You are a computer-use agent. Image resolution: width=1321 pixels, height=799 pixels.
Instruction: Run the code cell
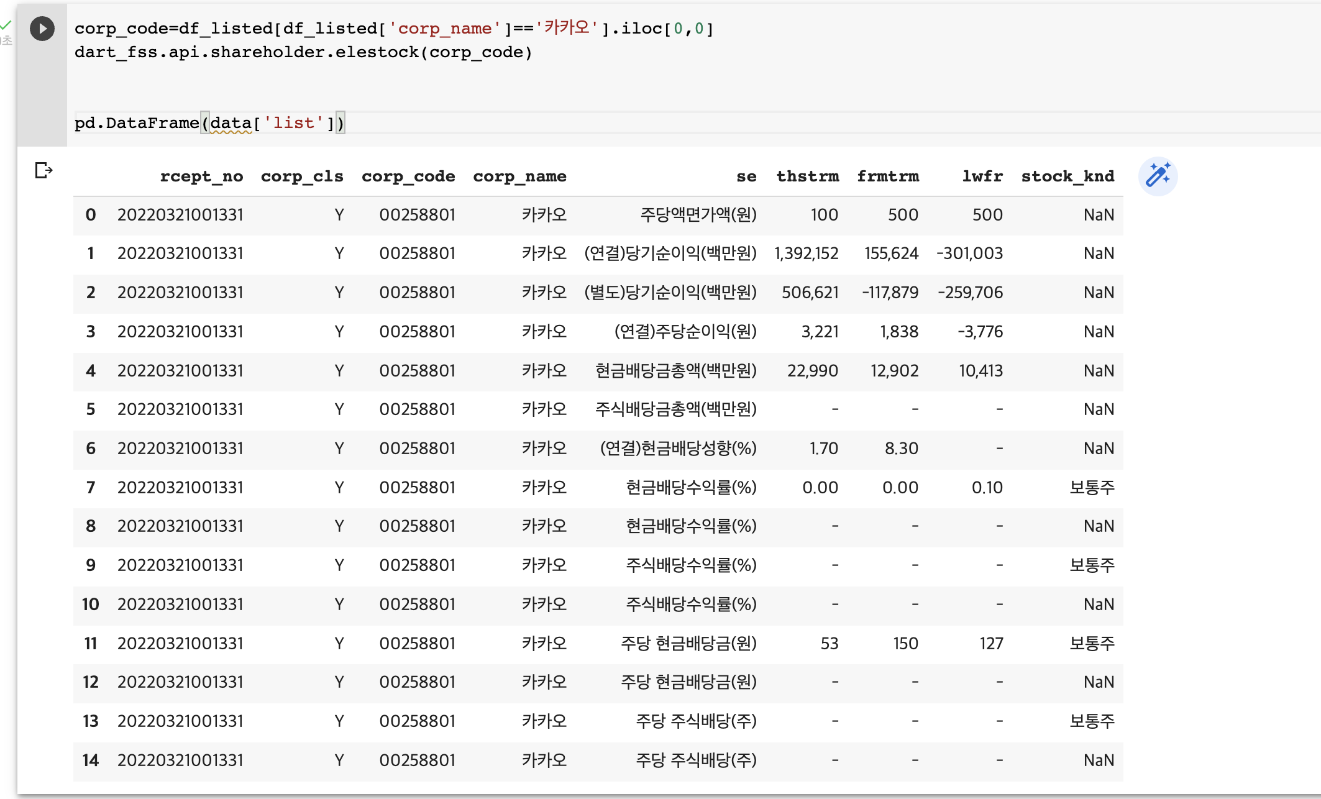coord(42,29)
